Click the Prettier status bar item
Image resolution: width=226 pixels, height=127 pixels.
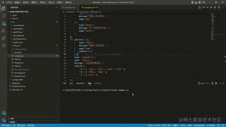(211, 125)
